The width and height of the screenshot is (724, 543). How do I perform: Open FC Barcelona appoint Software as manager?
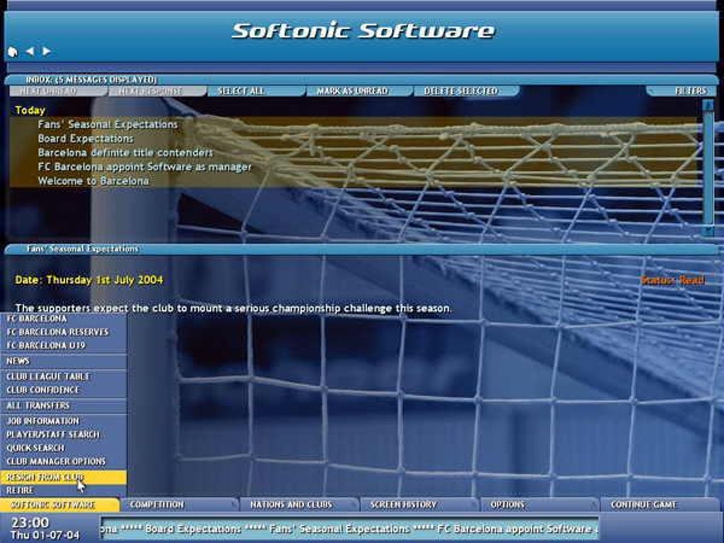click(353, 167)
